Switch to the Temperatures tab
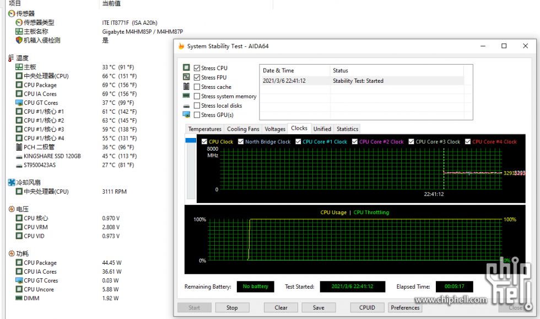Viewport: 540px width, 319px height. 204,129
